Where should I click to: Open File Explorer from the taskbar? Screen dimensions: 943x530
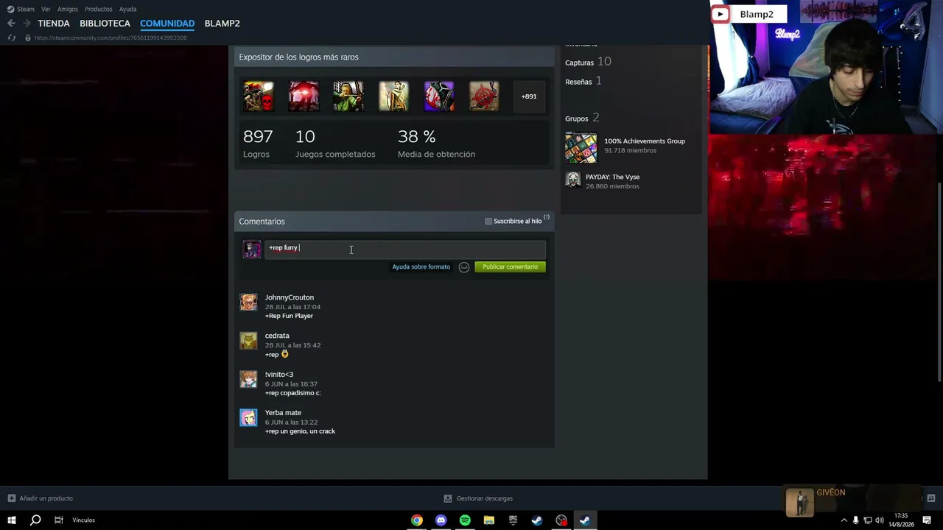[x=488, y=520]
